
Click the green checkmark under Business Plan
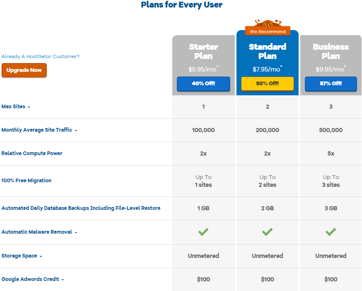pos(331,232)
